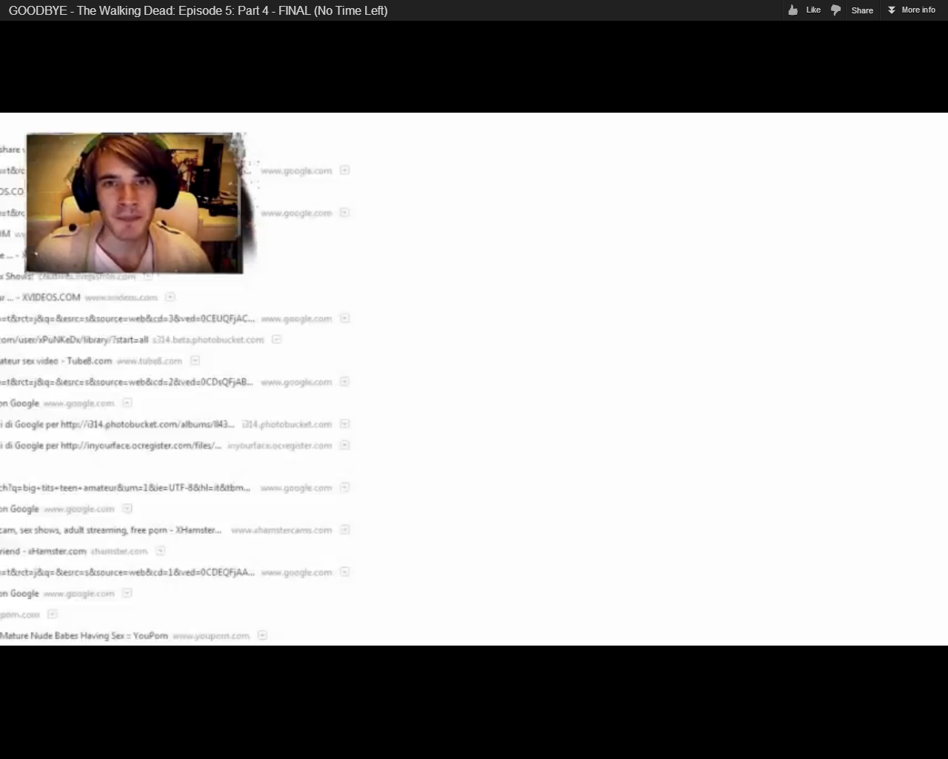
Task: Open the xPuNKeDx library history link
Action: click(74, 339)
